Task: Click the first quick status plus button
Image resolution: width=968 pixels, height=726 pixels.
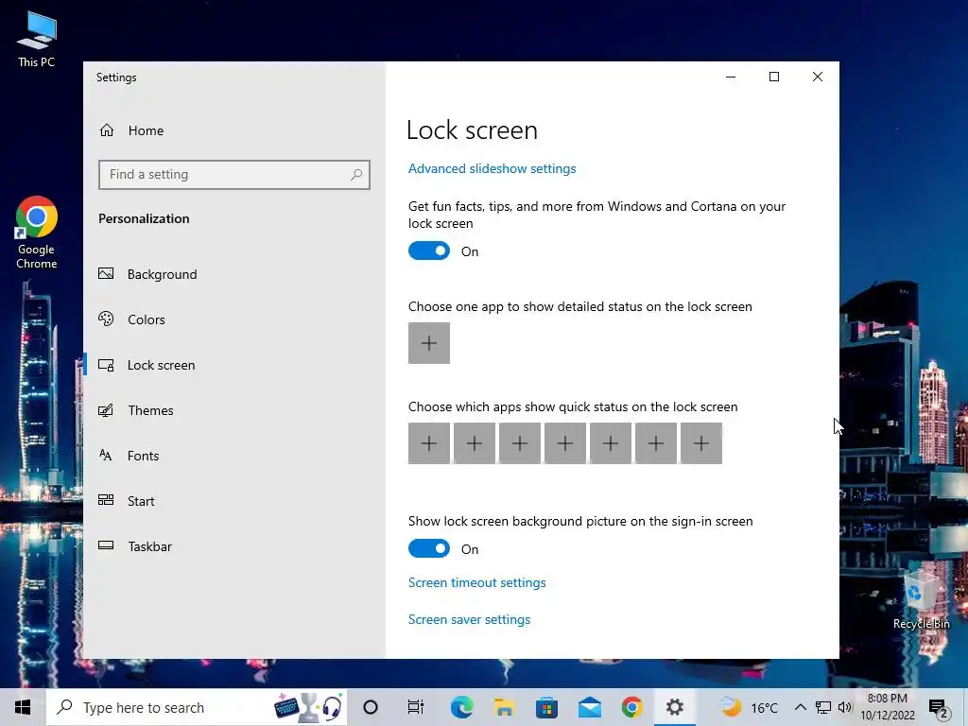Action: tap(429, 443)
